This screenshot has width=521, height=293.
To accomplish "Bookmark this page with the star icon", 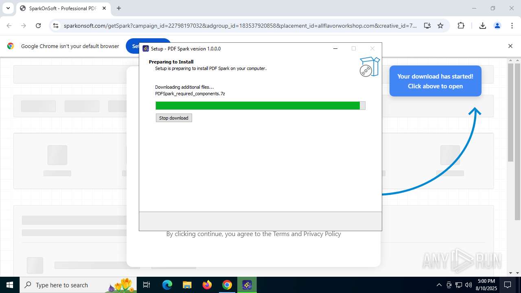I will (440, 26).
